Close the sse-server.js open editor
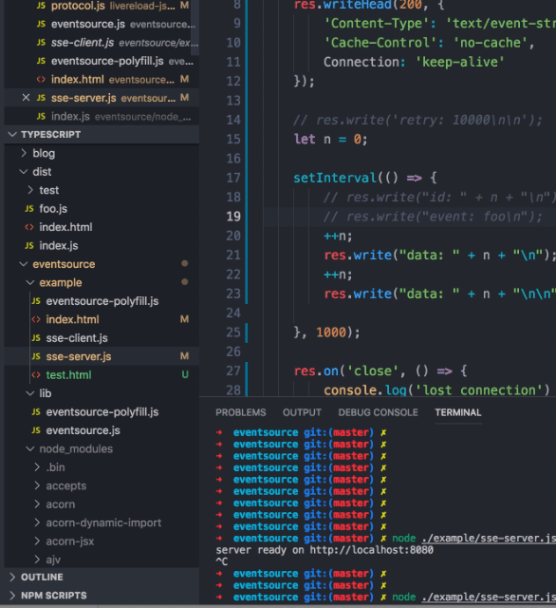Screen dimensions: 556x608 coord(26,97)
